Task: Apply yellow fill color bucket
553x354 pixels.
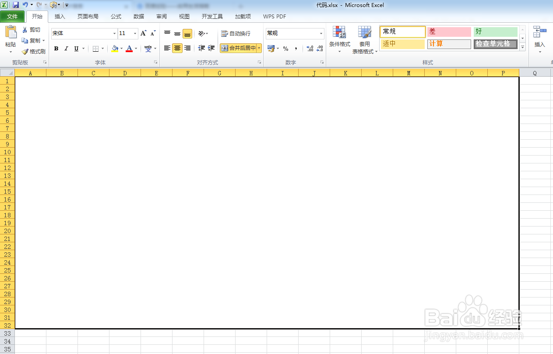Action: tap(115, 49)
